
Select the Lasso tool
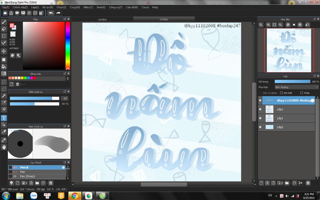(x=4, y=89)
